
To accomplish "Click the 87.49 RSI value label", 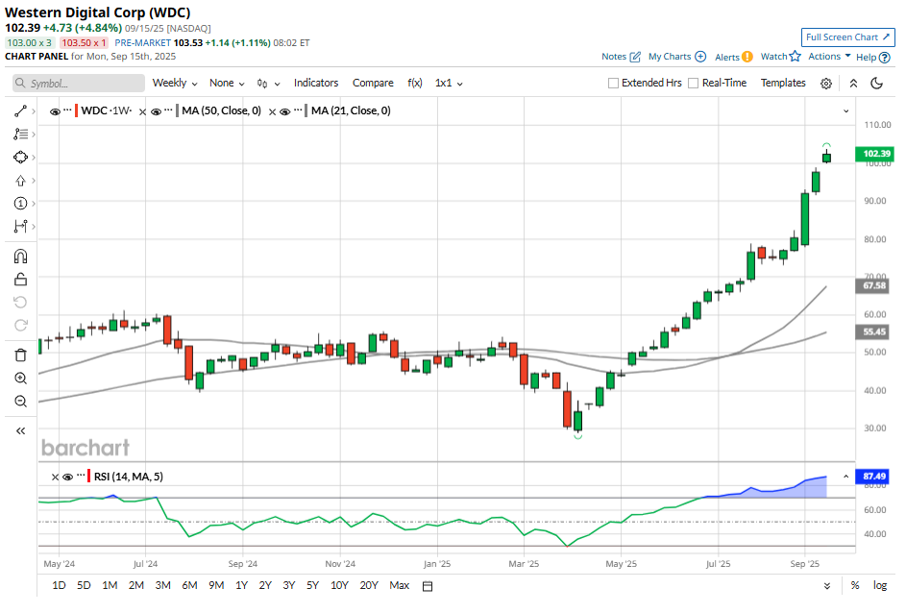I will click(x=874, y=476).
